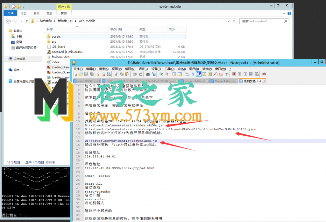Sort files by 修改日期 column header
326x222 pixels.
tap(124, 29)
